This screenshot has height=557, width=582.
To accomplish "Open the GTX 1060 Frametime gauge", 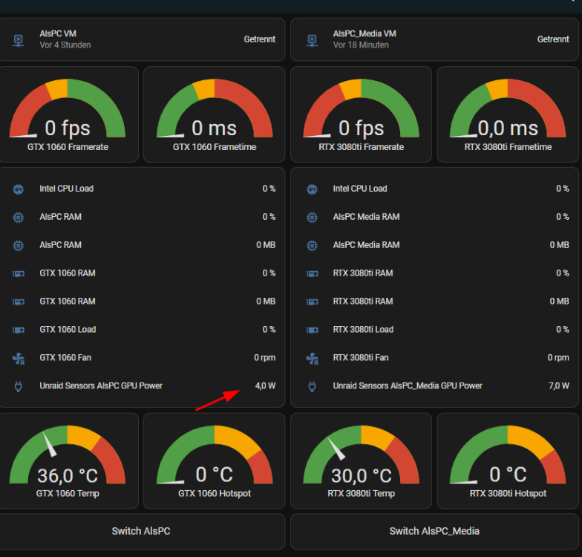I will (214, 114).
